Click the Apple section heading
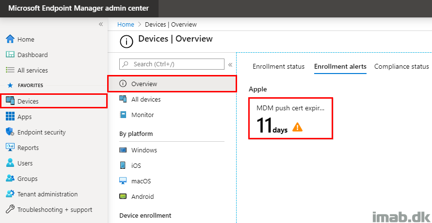This screenshot has width=432, height=223. pos(257,89)
